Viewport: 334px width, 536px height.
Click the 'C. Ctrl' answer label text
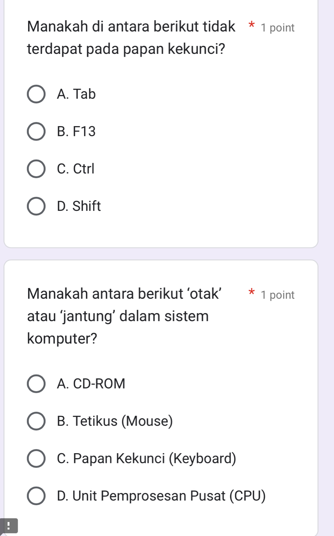point(76,169)
